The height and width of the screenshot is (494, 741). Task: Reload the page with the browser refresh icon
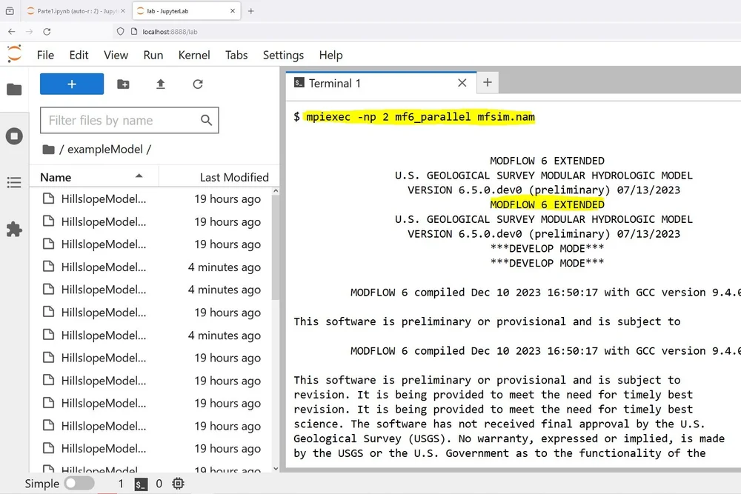[x=47, y=32]
